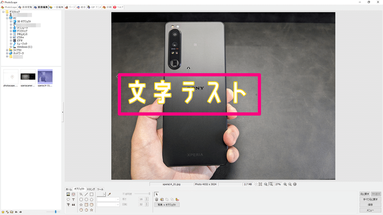
Task: Select the symbol quotation mark tool
Action: 73,205
